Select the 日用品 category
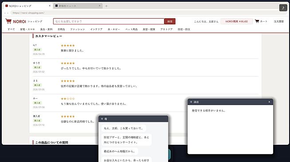 [x=61, y=29]
